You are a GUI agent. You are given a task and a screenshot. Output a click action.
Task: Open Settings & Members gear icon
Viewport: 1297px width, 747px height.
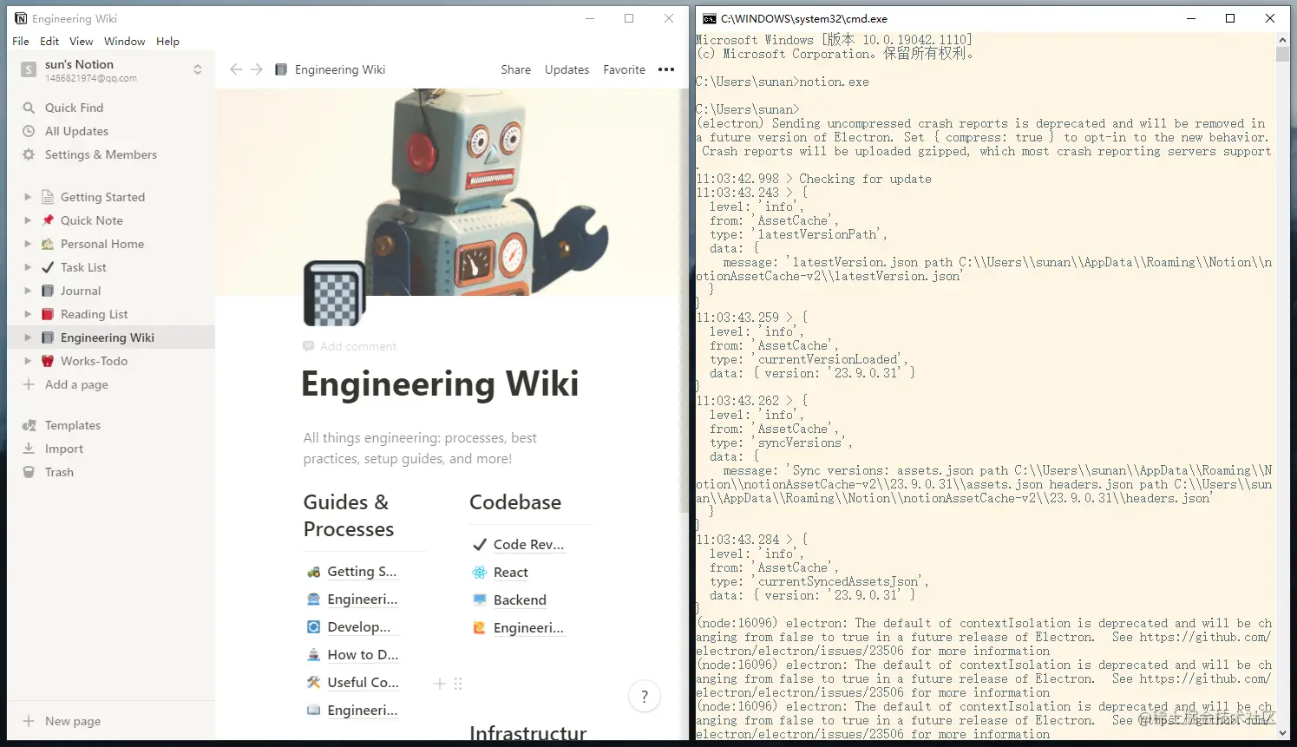tap(29, 154)
